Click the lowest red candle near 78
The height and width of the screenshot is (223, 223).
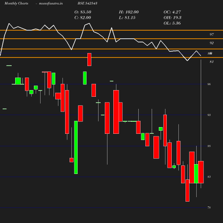(x=187, y=190)
